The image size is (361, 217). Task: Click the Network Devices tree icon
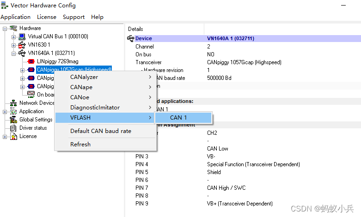[13, 103]
